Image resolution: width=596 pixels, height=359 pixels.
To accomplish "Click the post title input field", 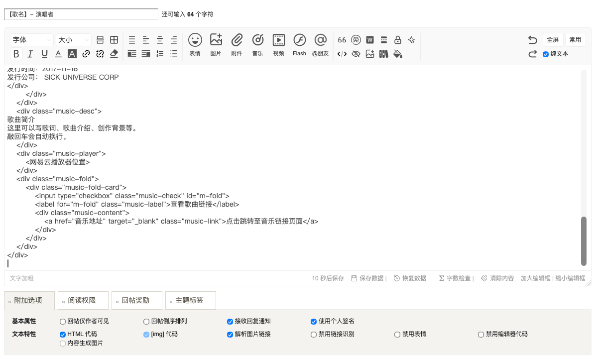I will click(81, 14).
